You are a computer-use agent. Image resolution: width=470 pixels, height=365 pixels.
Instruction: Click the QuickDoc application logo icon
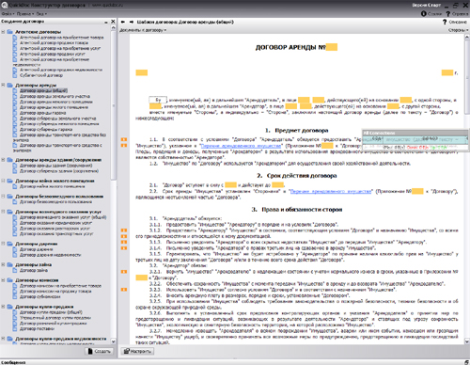(4, 5)
